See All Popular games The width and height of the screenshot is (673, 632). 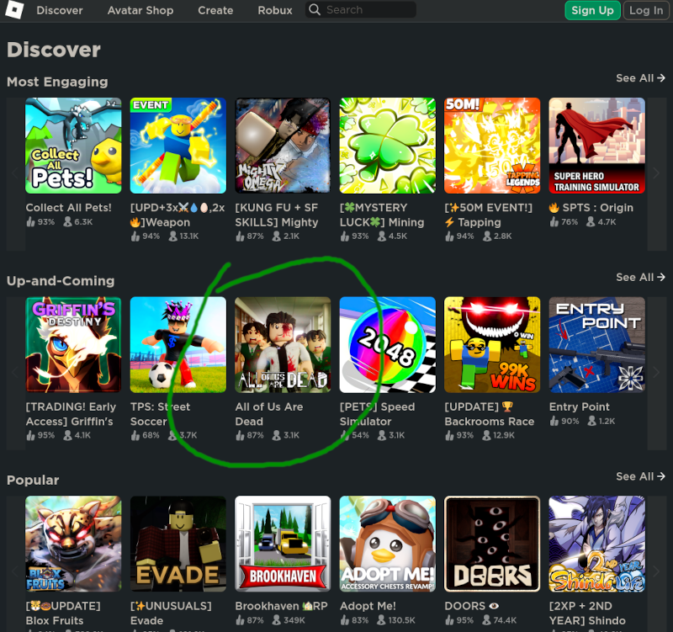point(640,476)
